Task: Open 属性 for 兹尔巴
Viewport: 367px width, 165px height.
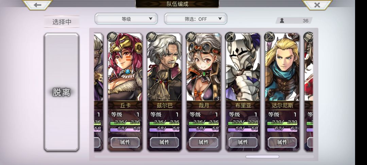Action: tap(164, 142)
